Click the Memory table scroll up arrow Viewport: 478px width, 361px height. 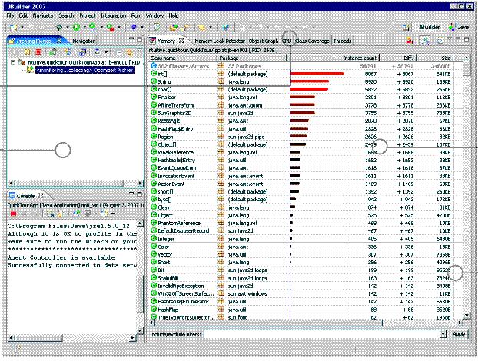[x=466, y=58]
